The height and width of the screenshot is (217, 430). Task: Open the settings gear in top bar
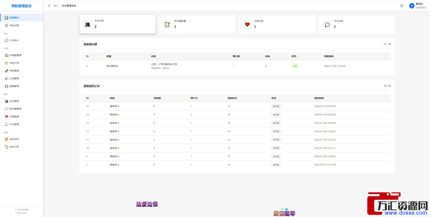402,6
